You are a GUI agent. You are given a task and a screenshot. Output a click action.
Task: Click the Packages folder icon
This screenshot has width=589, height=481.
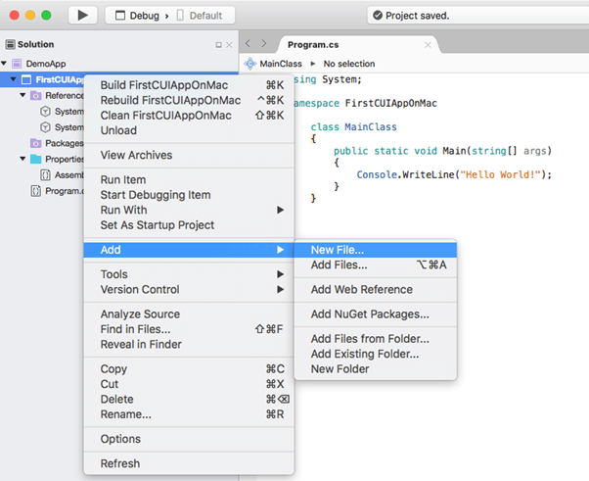click(35, 143)
